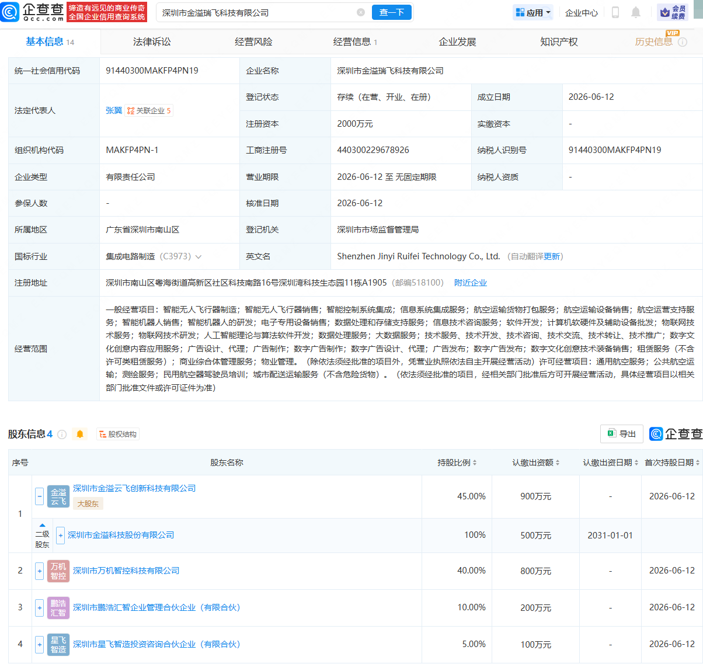Open the 应用 dropdown menu

pos(533,12)
